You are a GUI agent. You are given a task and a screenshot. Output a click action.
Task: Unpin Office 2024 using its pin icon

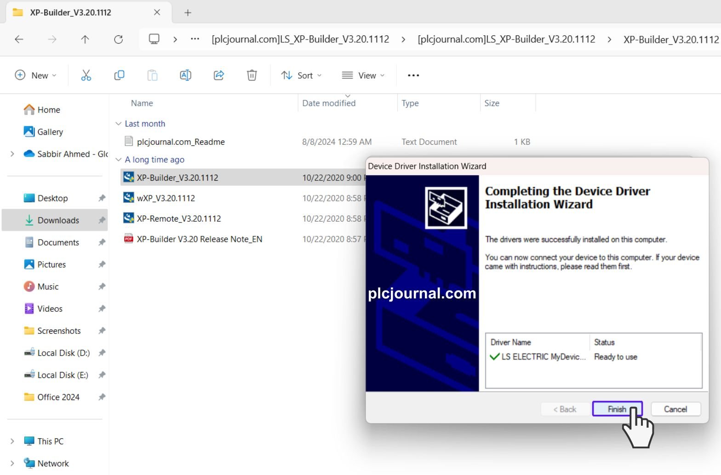(102, 397)
